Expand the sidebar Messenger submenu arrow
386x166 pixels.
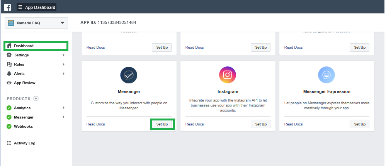(x=63, y=117)
